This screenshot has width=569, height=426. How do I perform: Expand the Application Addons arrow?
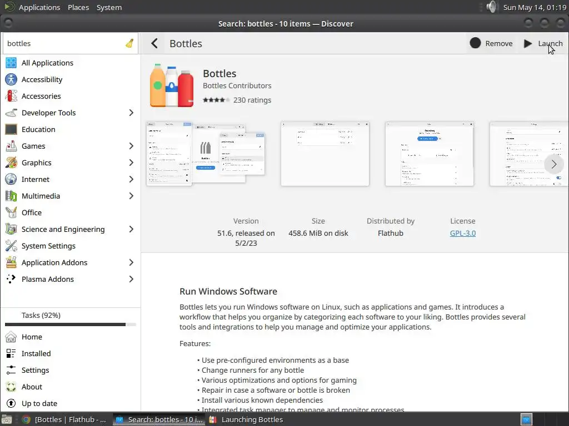click(x=131, y=262)
